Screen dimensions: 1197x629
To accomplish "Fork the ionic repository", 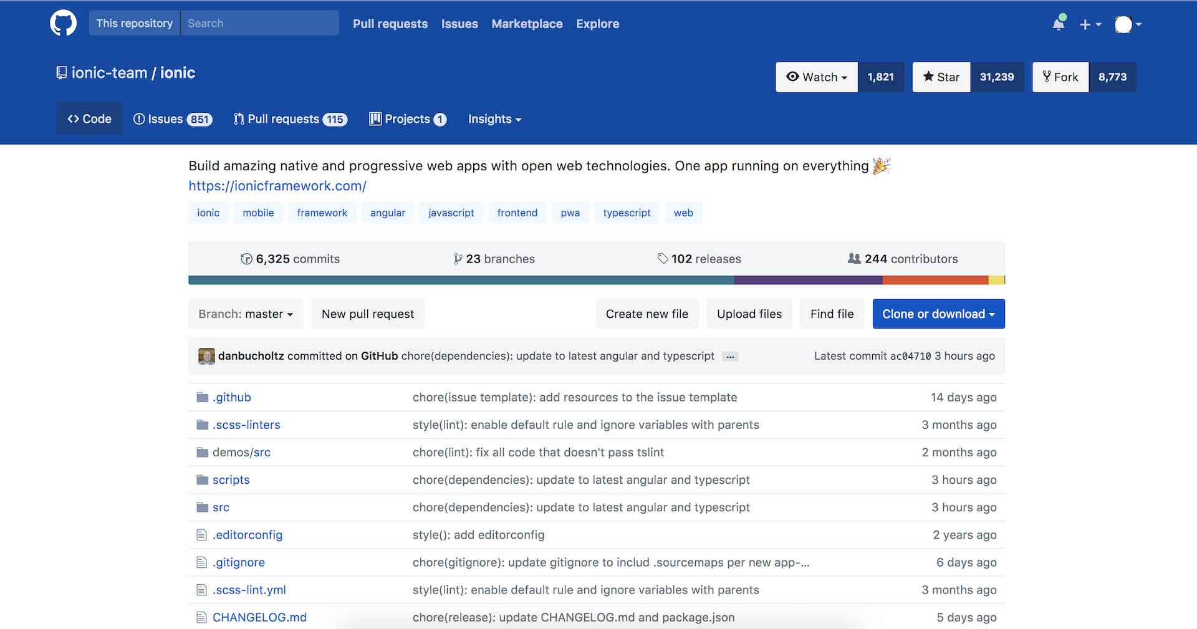I will click(x=1060, y=77).
